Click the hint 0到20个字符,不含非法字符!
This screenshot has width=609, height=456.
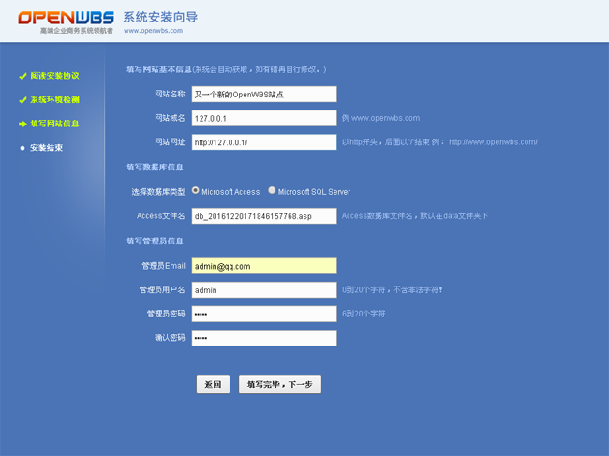393,290
